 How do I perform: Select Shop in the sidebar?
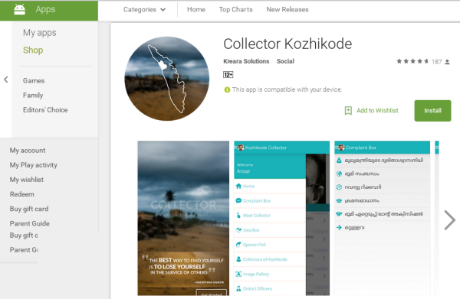pos(33,50)
